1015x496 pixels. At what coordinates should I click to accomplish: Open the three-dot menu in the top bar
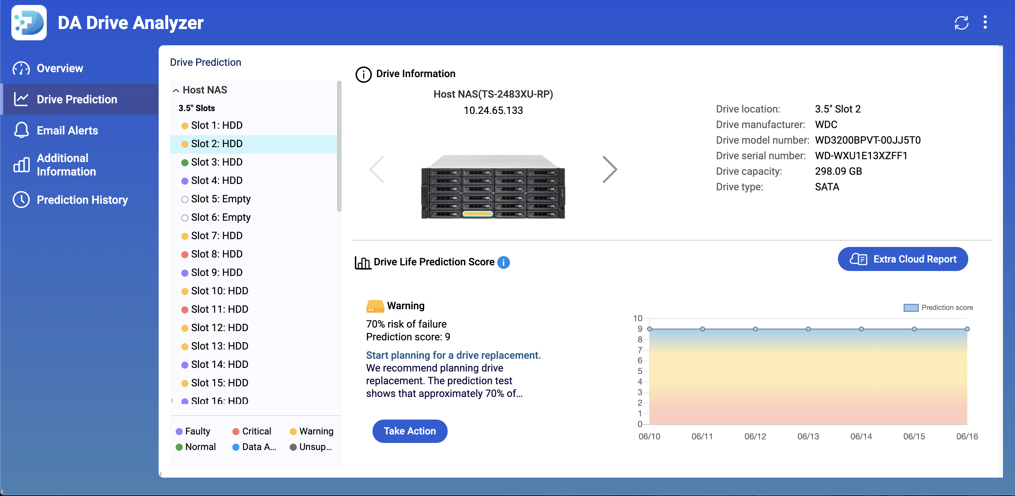click(986, 22)
